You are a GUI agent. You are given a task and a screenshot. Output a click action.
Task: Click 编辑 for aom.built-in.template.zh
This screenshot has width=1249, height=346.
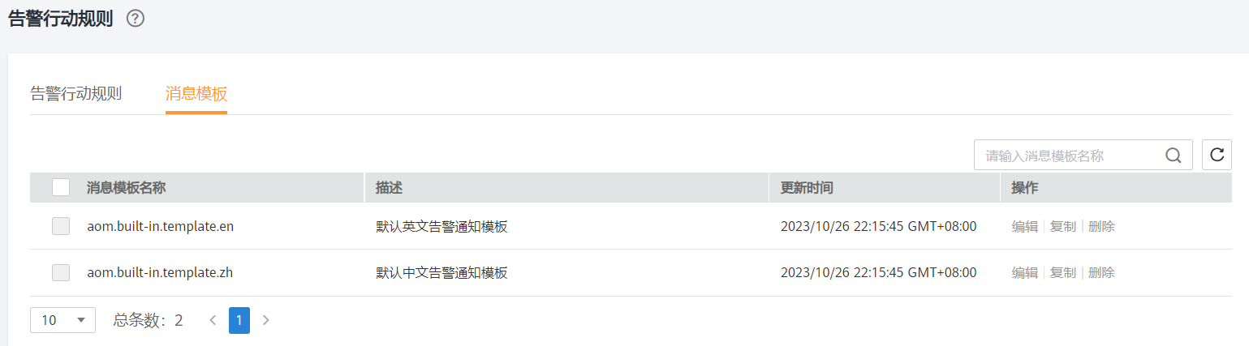(1024, 273)
